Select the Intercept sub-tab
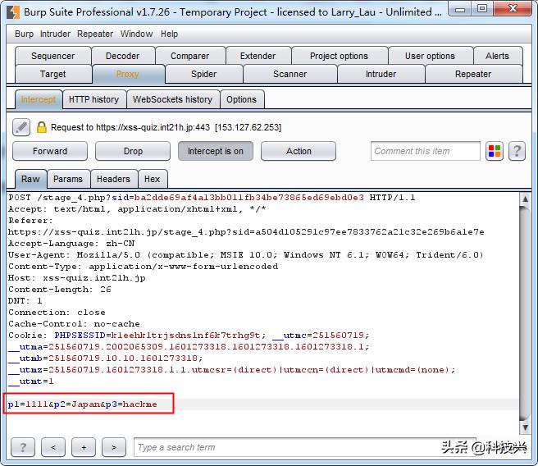The height and width of the screenshot is (466, 538). click(x=39, y=99)
